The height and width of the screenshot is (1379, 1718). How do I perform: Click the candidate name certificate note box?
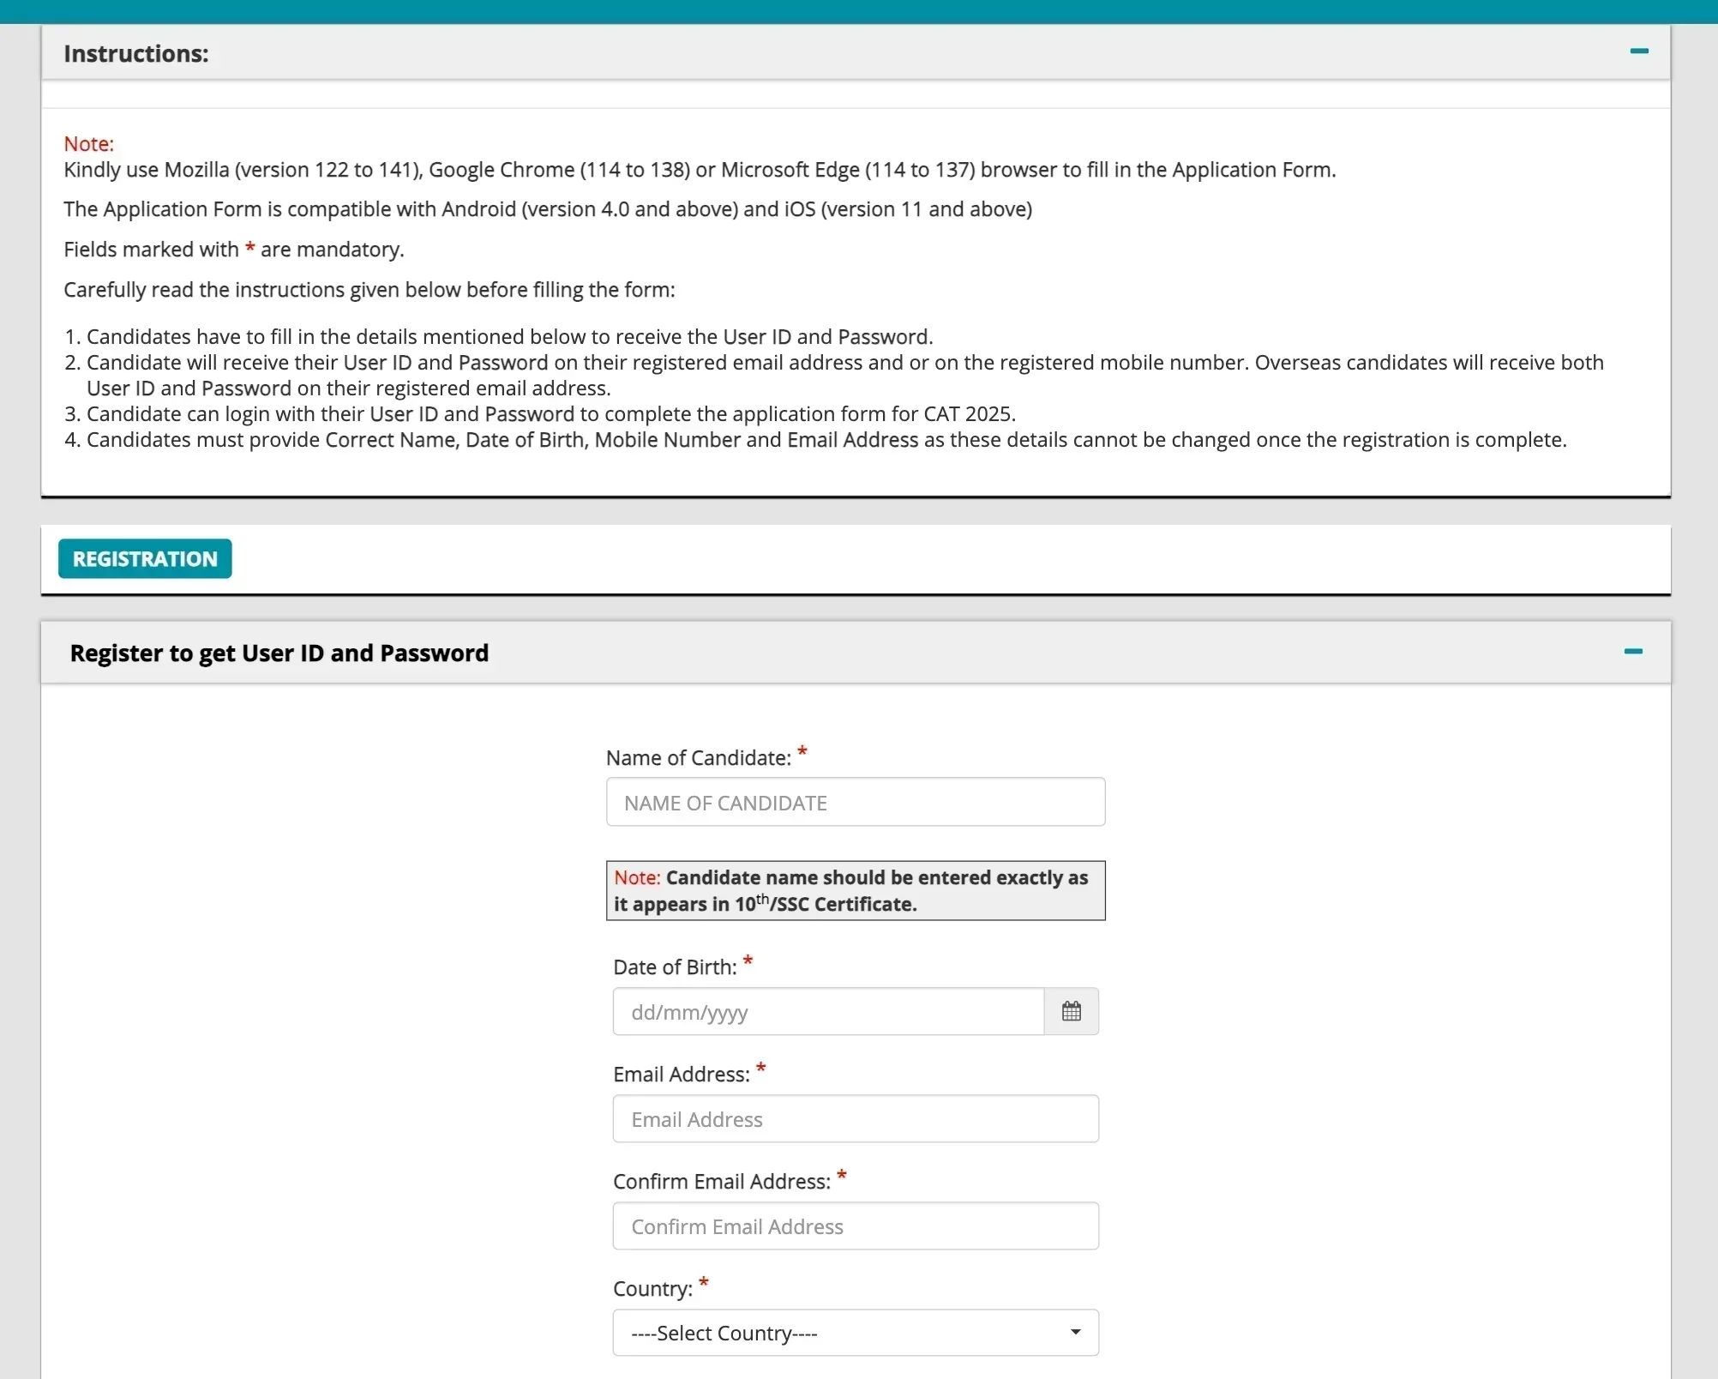(x=855, y=891)
